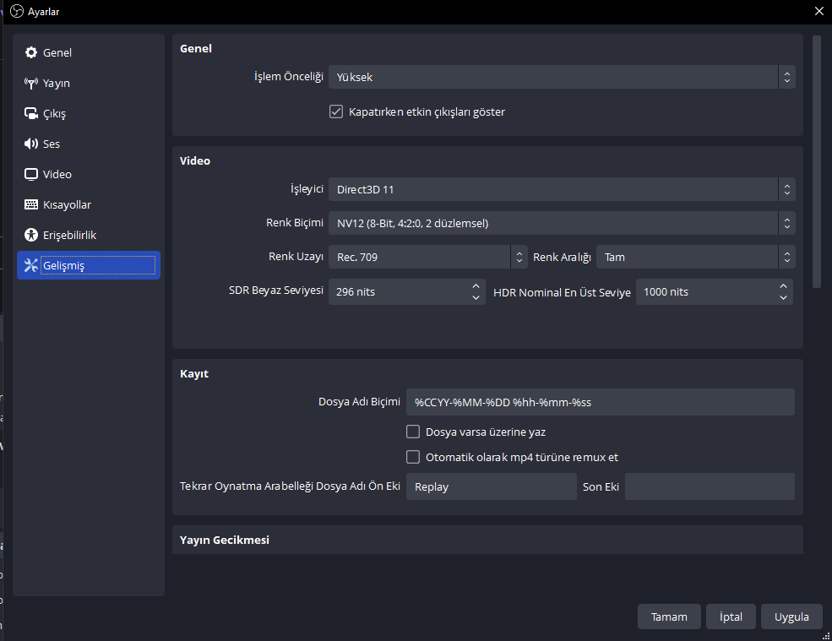Click the Çıkış output monitor icon
832x641 pixels.
(31, 114)
